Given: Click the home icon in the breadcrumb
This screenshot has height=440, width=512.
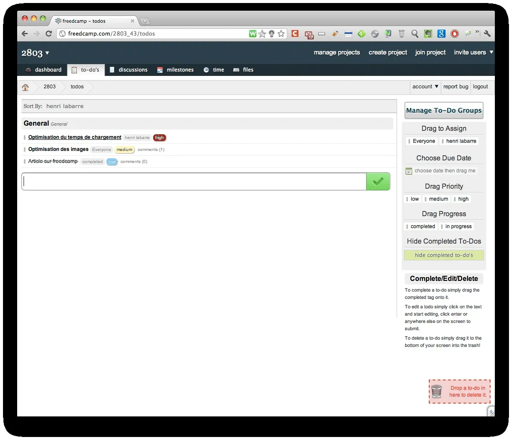Looking at the screenshot, I should tap(25, 87).
